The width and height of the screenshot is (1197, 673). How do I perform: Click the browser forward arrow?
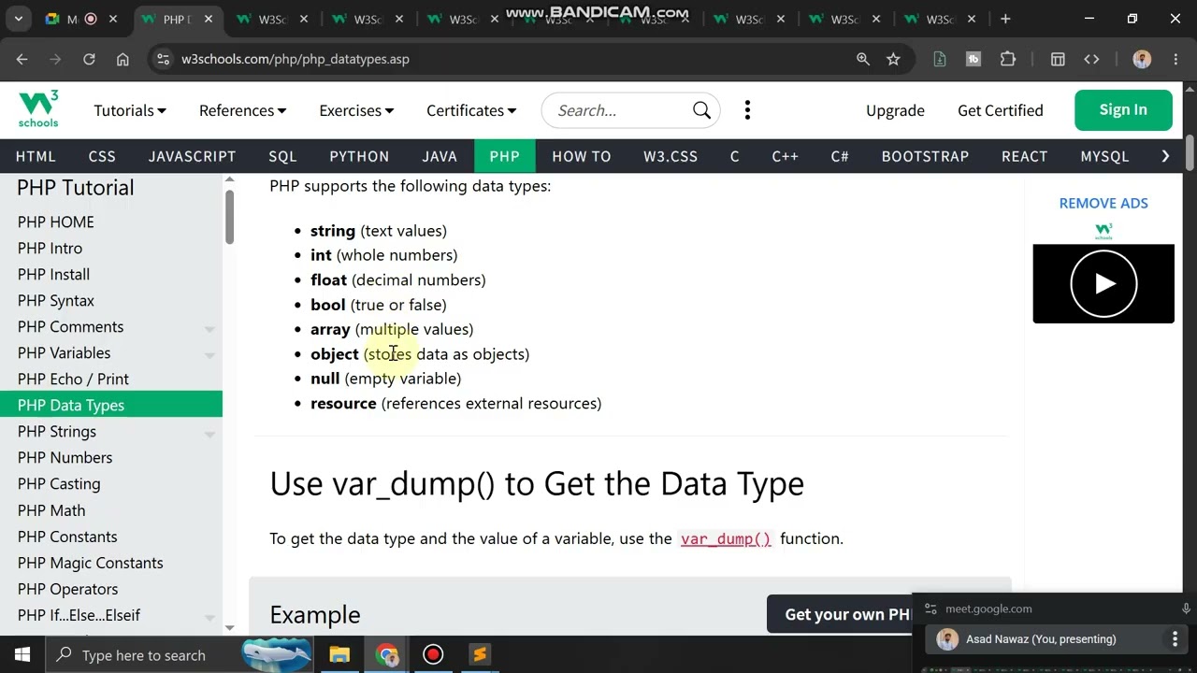point(55,59)
